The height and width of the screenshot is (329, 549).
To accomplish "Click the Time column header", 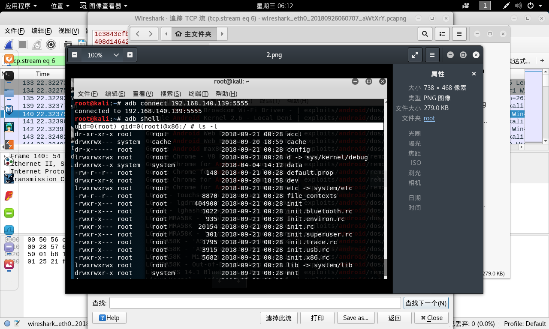I will click(43, 74).
